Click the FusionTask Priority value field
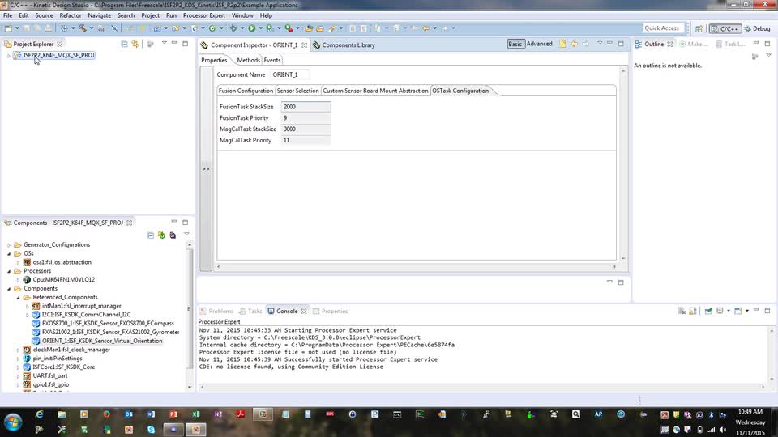 (306, 118)
